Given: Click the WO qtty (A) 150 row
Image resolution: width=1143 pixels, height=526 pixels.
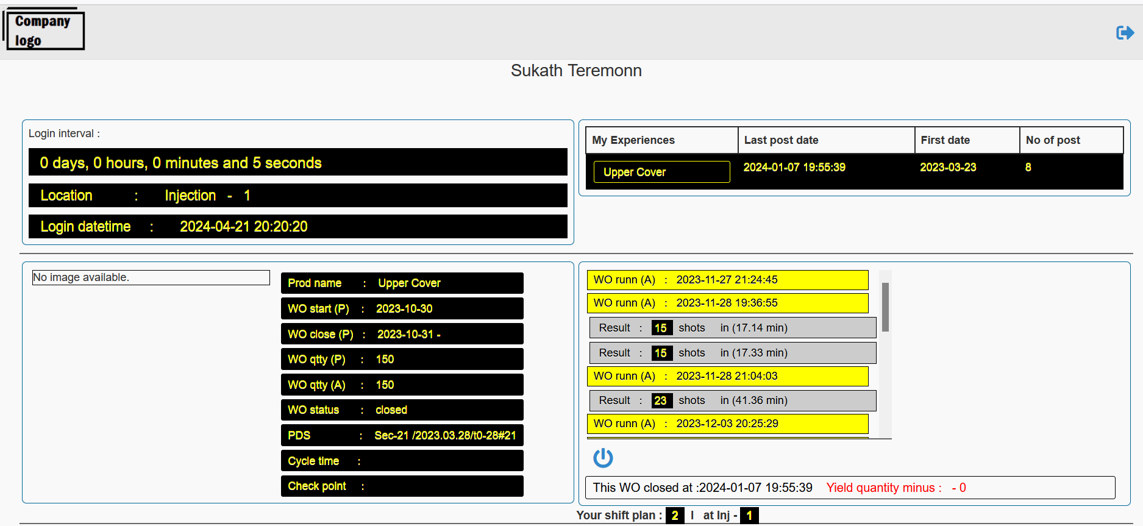Looking at the screenshot, I should coord(402,385).
